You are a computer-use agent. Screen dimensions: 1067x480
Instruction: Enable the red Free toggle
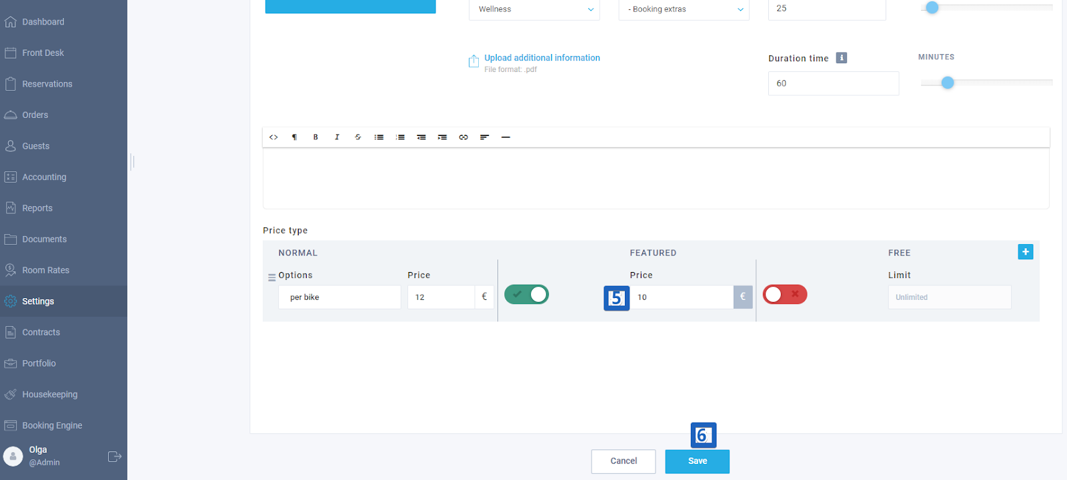pos(785,295)
